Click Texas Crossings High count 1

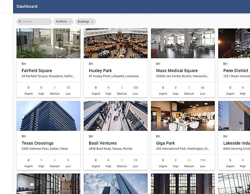(41, 160)
